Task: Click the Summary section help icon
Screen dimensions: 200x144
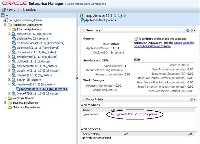Action: tap(188, 30)
